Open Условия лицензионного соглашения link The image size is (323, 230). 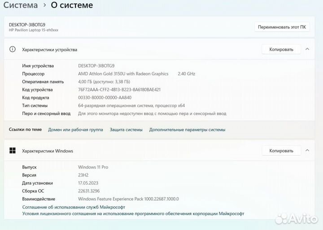pyautogui.click(x=133, y=214)
